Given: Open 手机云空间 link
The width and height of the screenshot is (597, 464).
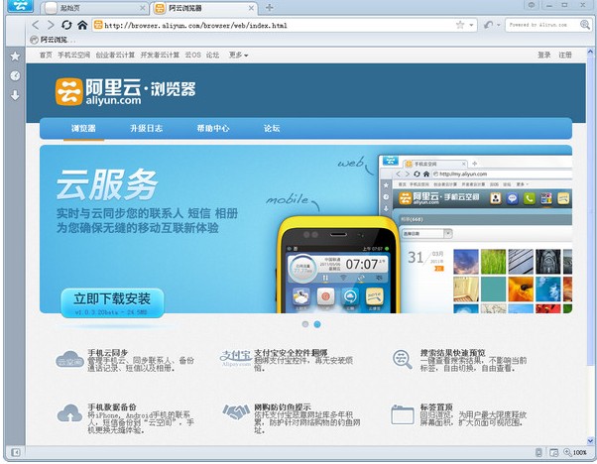Looking at the screenshot, I should pos(73,56).
